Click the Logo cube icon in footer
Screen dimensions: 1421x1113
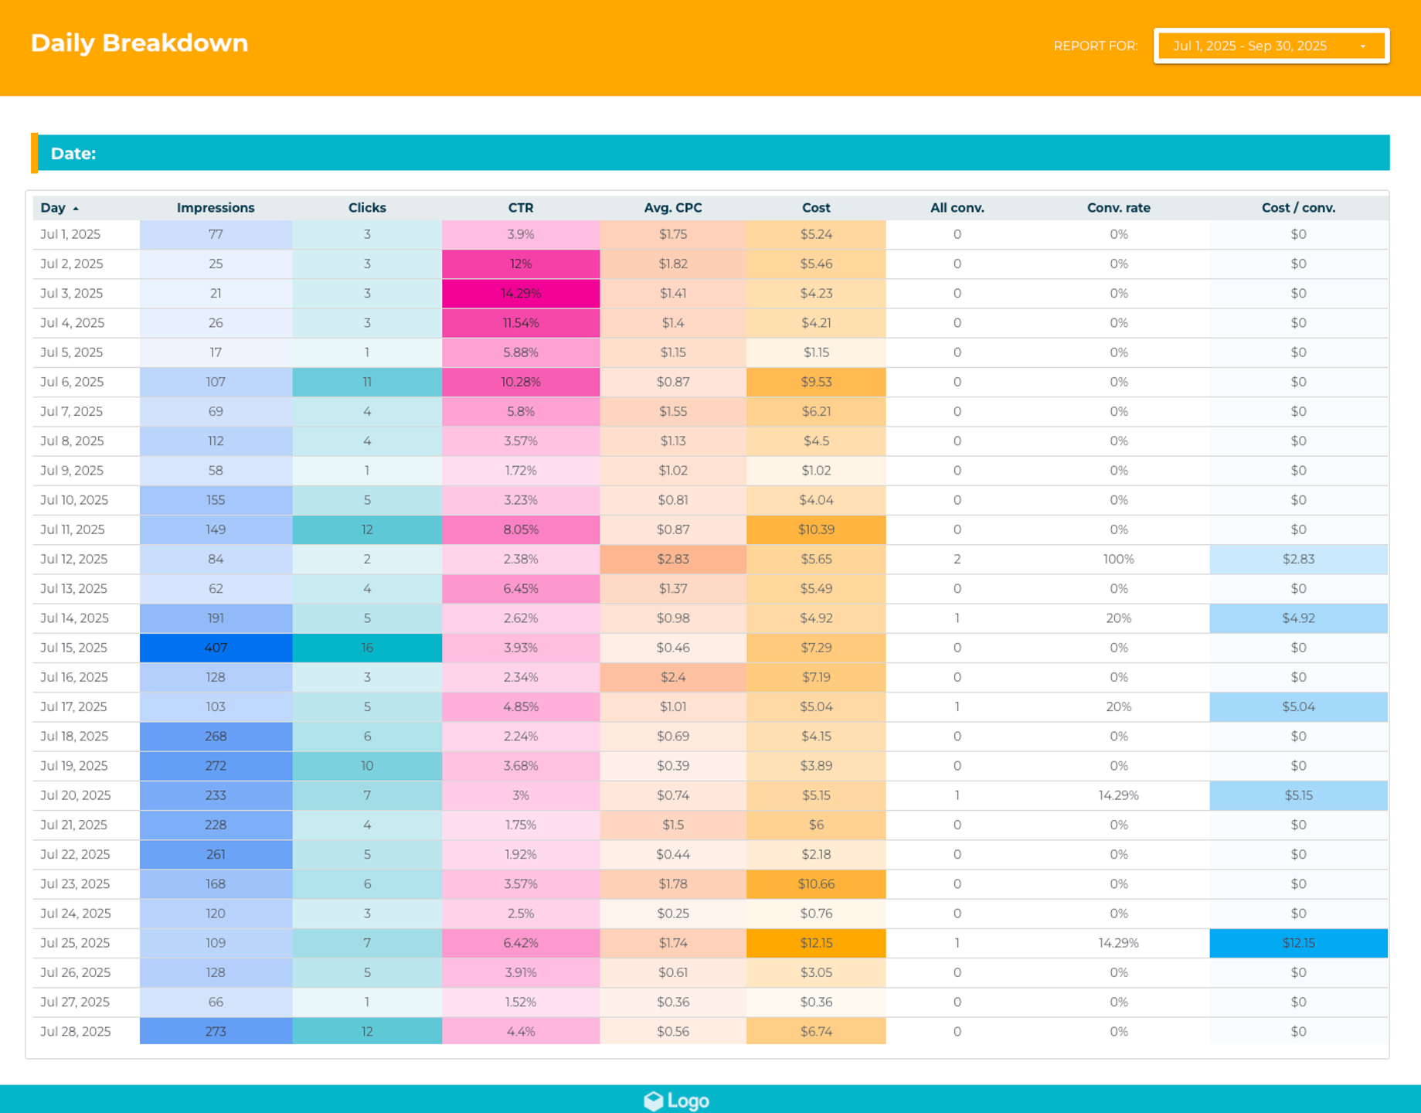(x=654, y=1101)
